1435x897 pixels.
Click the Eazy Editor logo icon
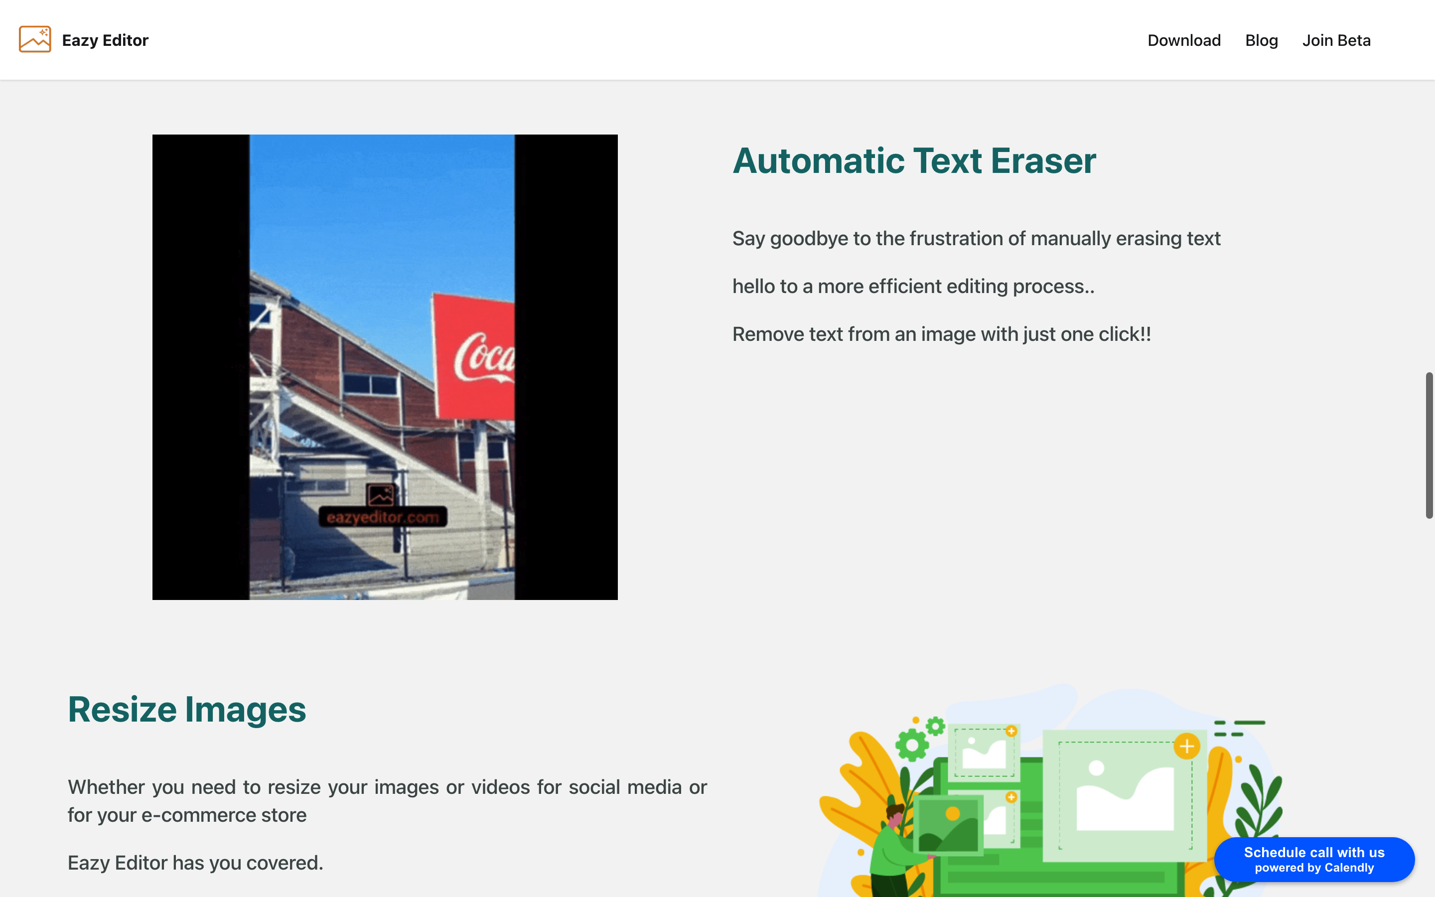coord(35,39)
